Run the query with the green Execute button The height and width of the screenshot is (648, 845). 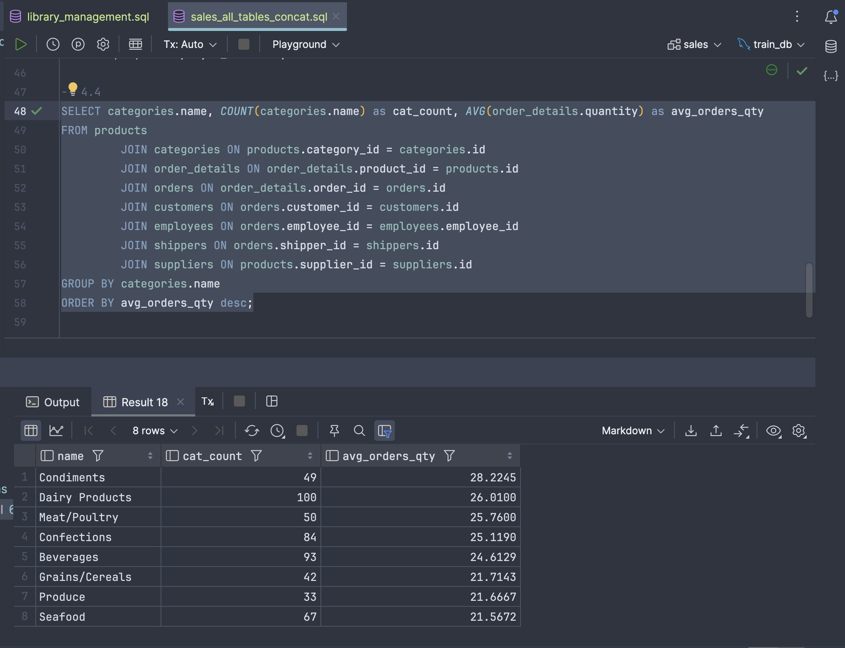coord(21,44)
